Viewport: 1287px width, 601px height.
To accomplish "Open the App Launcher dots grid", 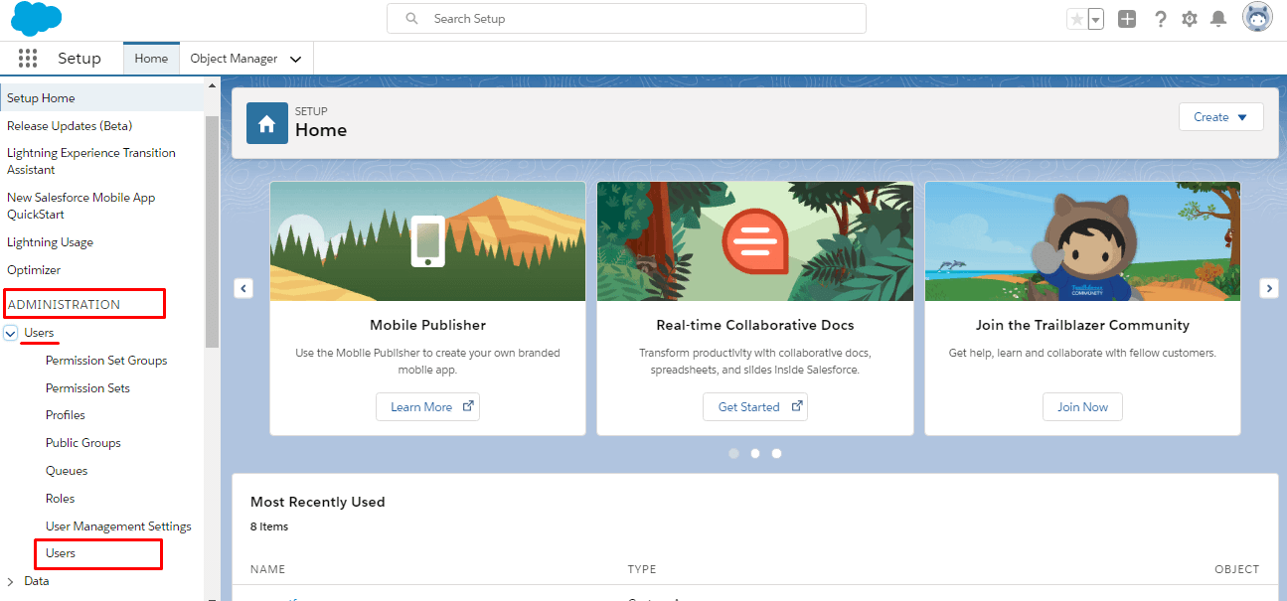I will pyautogui.click(x=28, y=59).
